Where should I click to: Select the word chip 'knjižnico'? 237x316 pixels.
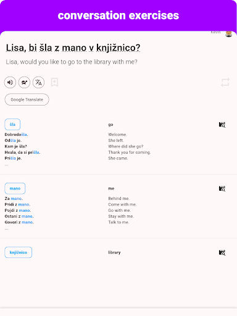[19, 252]
